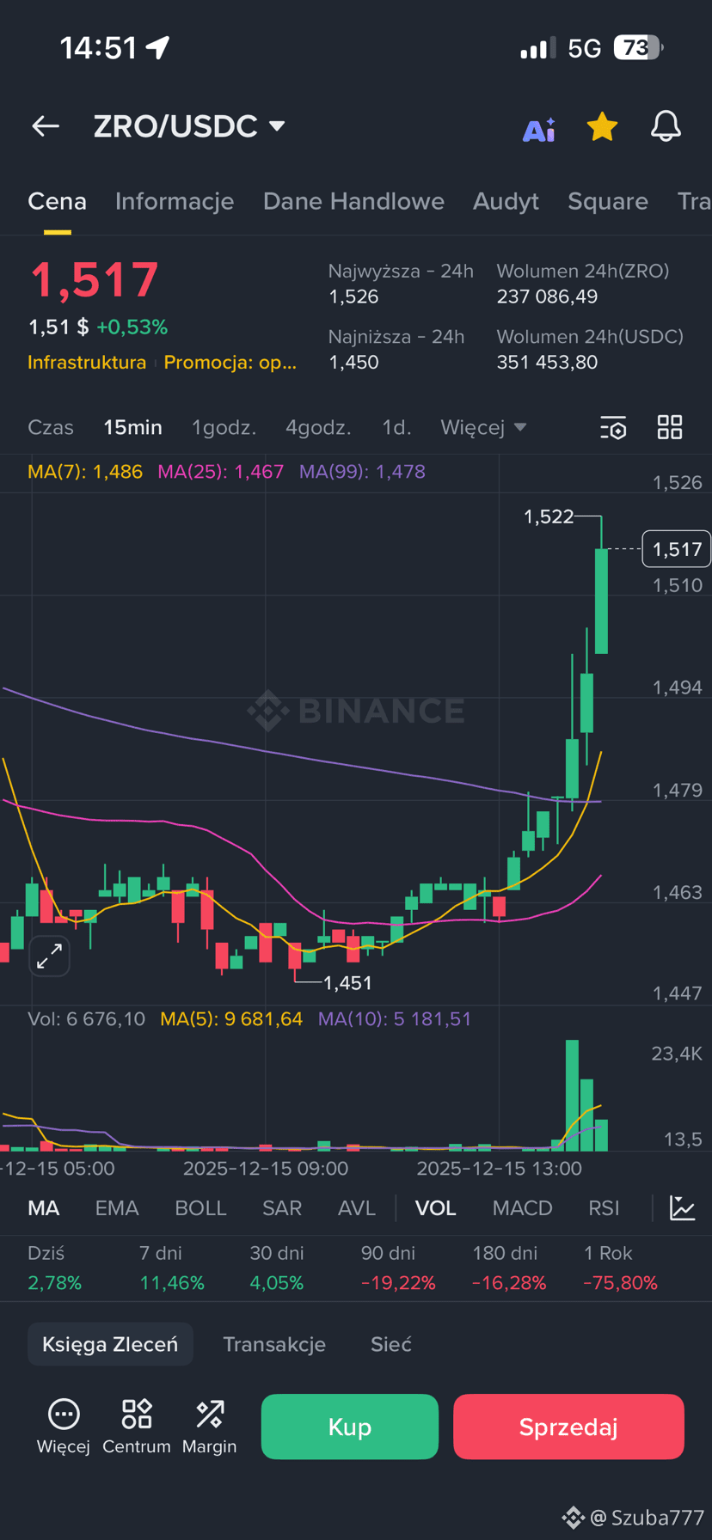Image resolution: width=712 pixels, height=1540 pixels.
Task: Tap the Vol: 6 676,10 label
Action: point(87,1018)
